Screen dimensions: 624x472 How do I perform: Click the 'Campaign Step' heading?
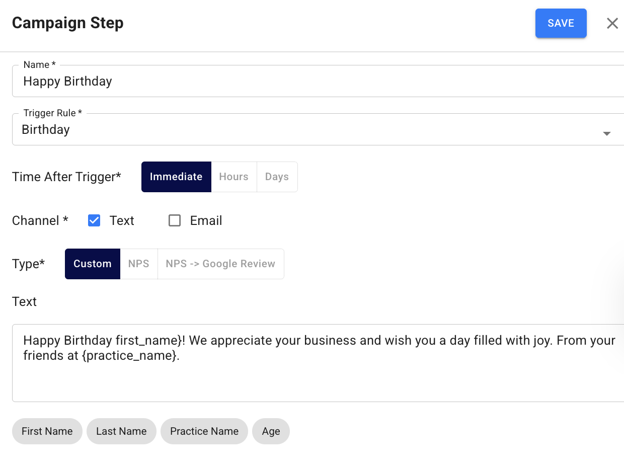click(x=68, y=23)
